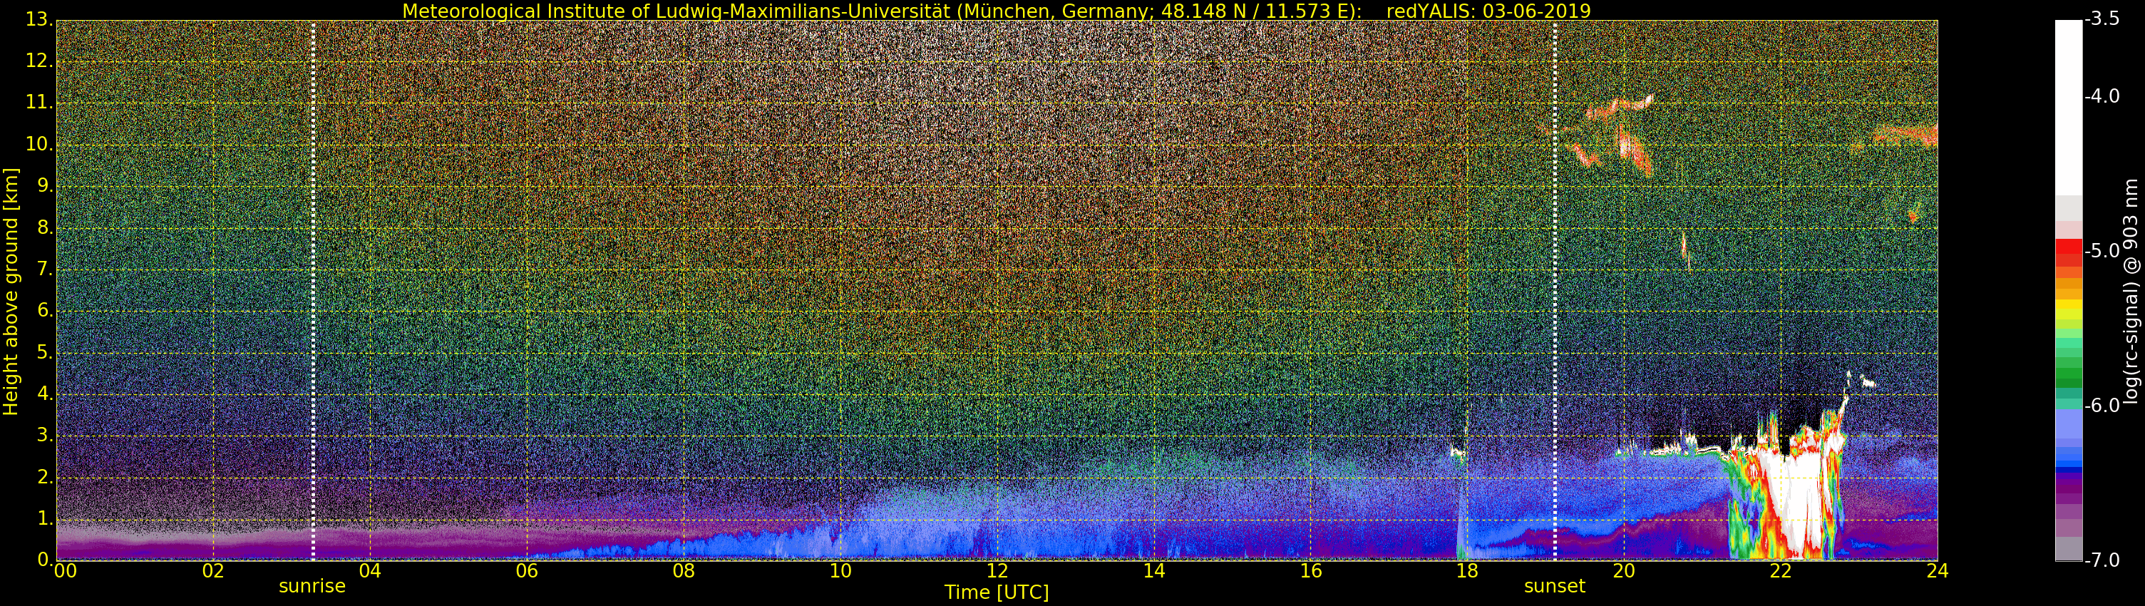Click the '-6.0' colorbar tick label
The height and width of the screenshot is (606, 2145).
click(2102, 406)
